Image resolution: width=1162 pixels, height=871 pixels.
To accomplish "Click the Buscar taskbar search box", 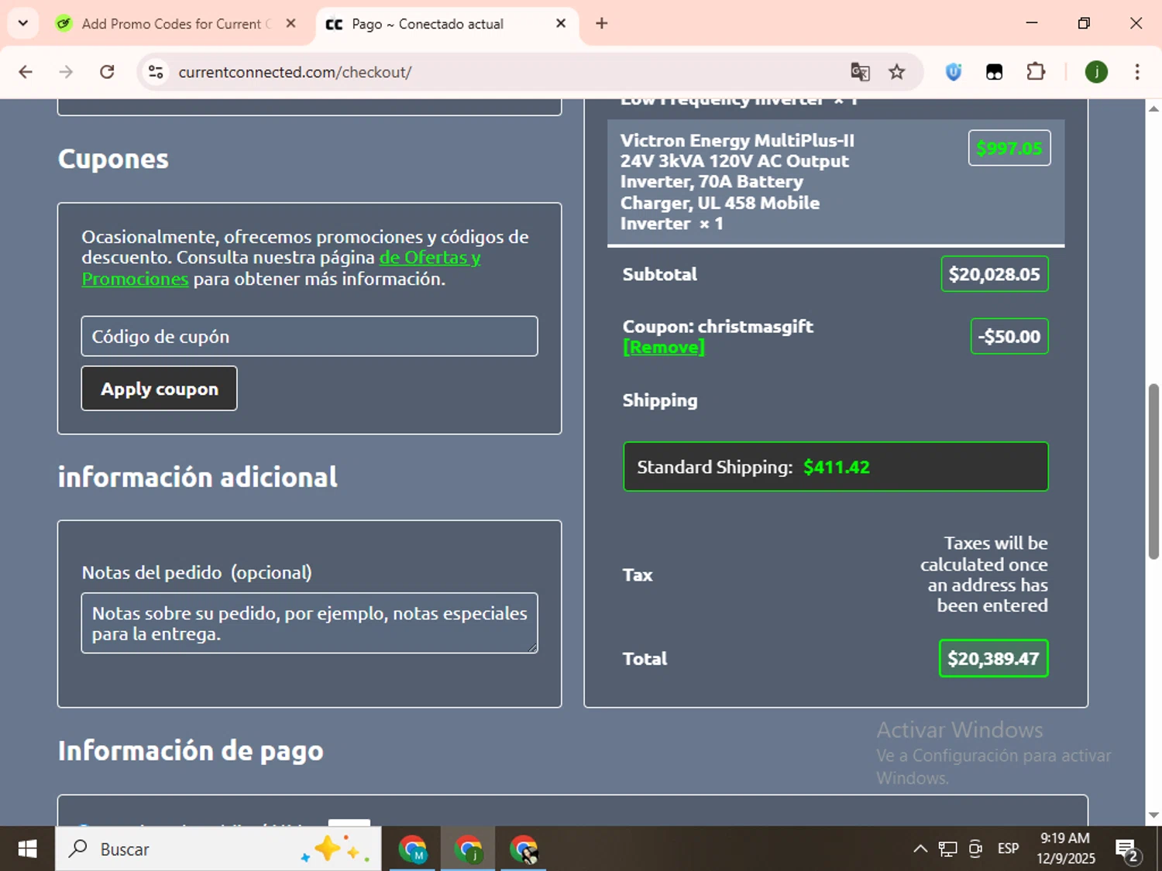I will (218, 849).
